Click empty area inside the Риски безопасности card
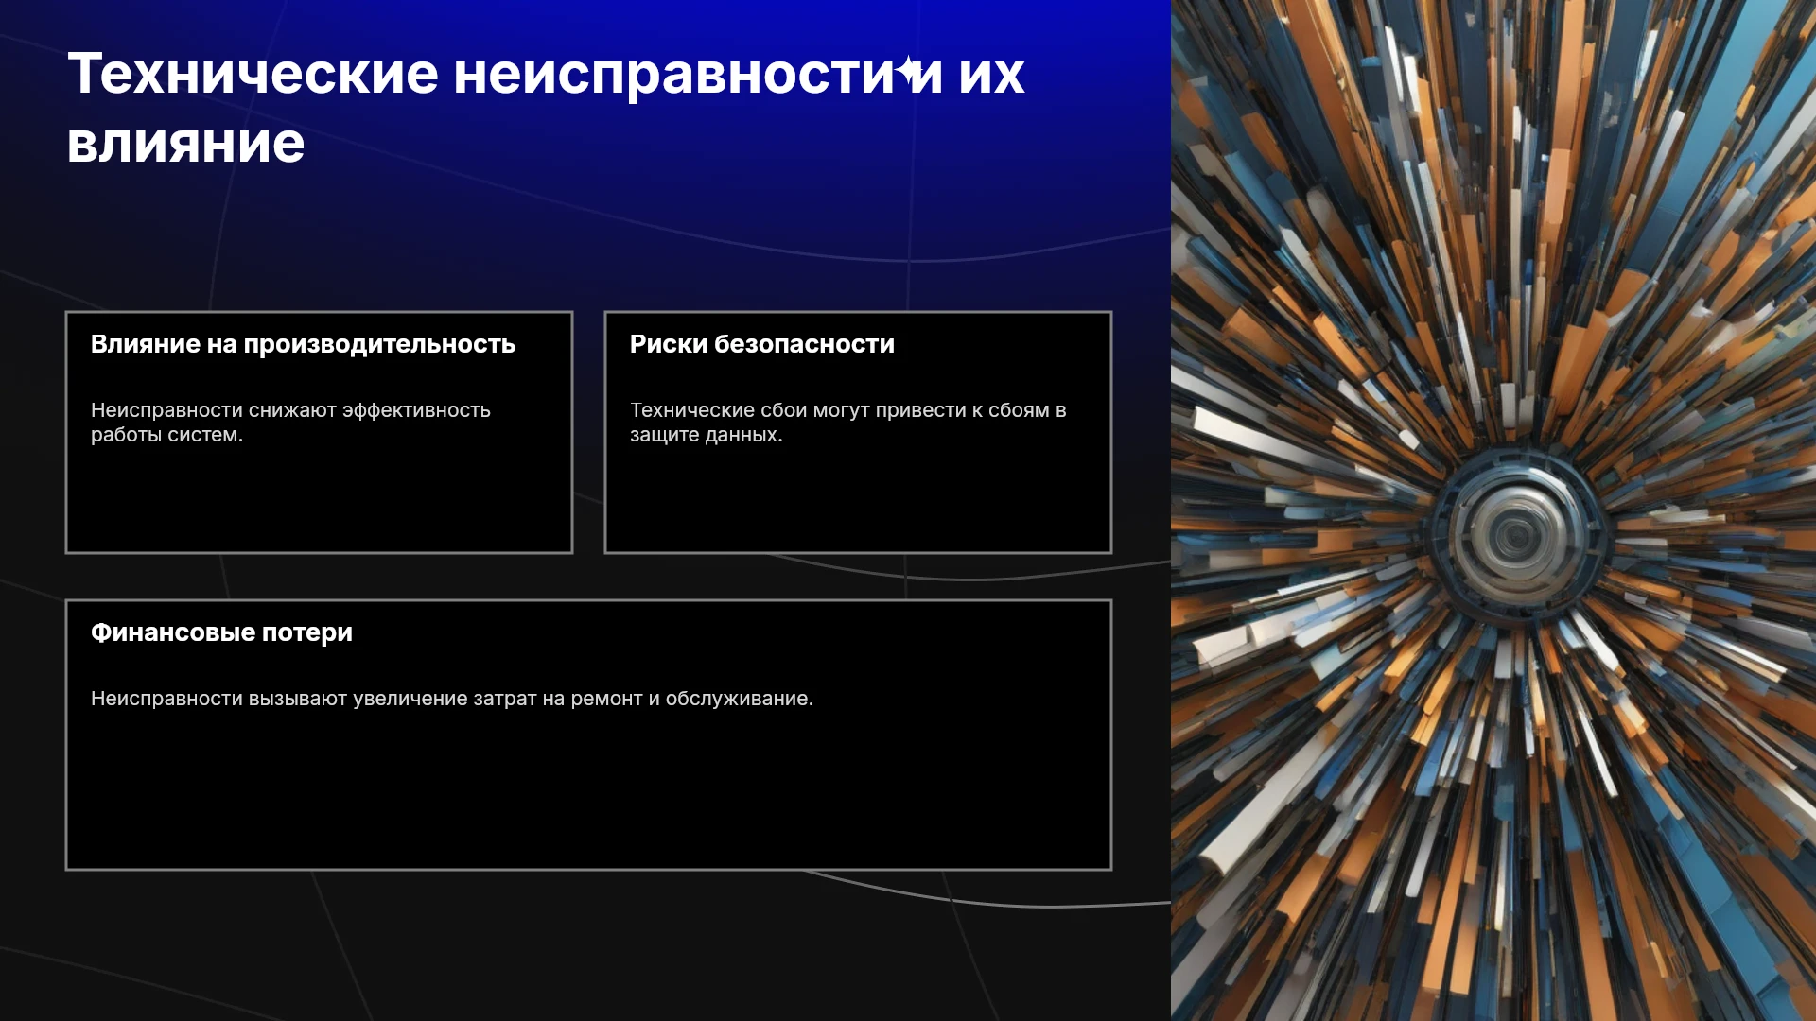Screen dimensions: 1816x1021 coord(858,501)
